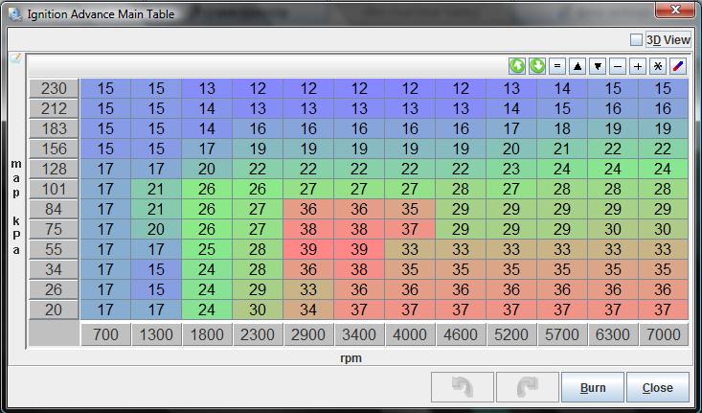The height and width of the screenshot is (413, 702).
Task: Select the 5700 rpm bin
Action: [562, 334]
